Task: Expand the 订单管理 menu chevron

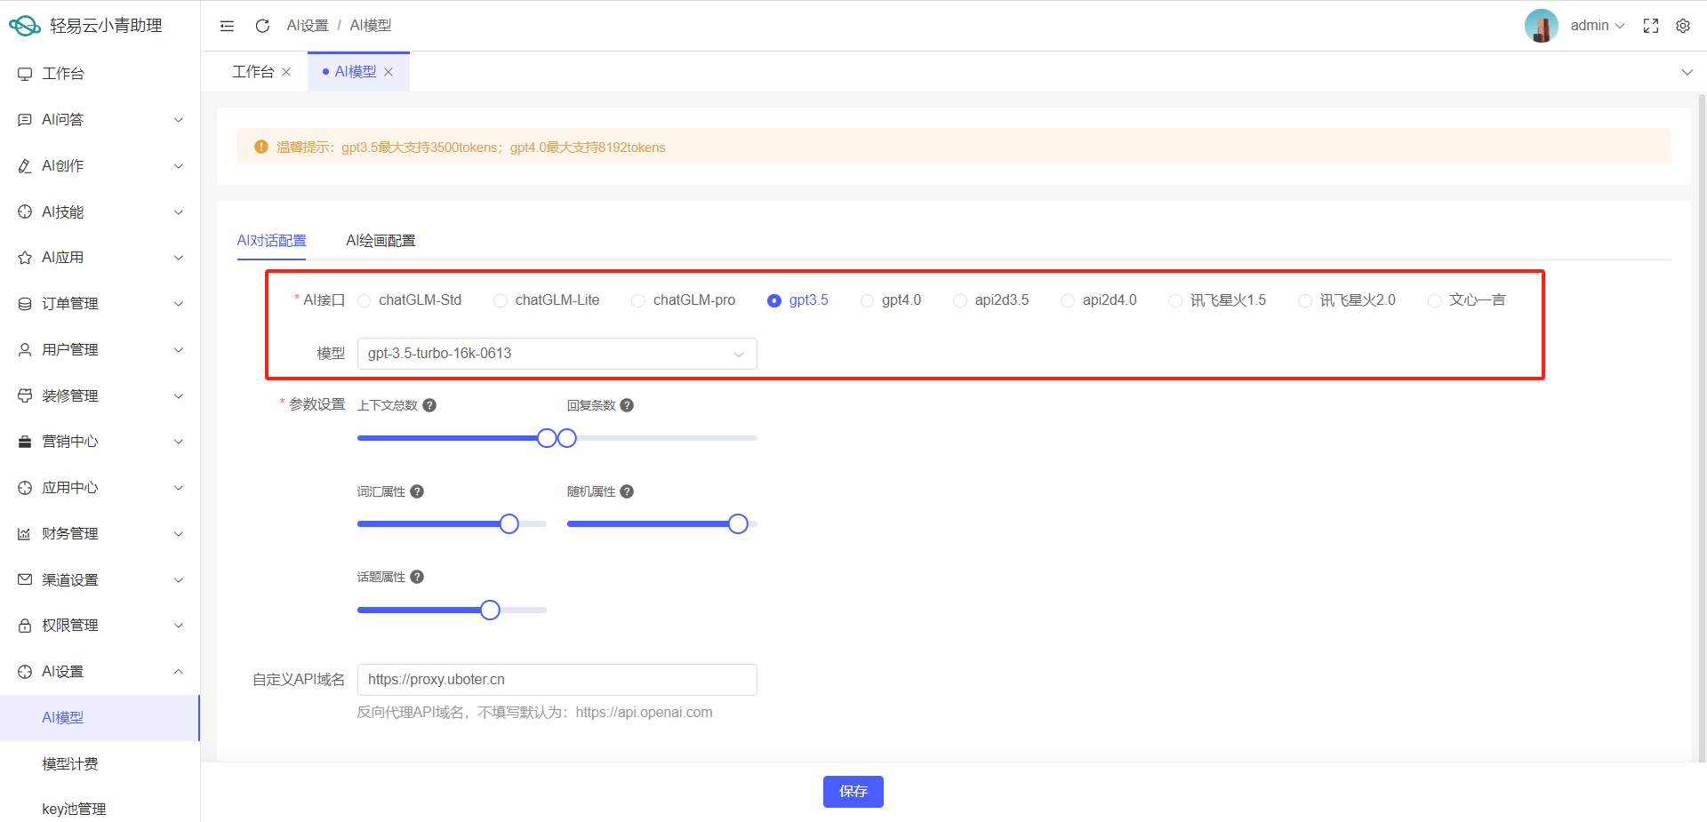Action: pyautogui.click(x=179, y=304)
